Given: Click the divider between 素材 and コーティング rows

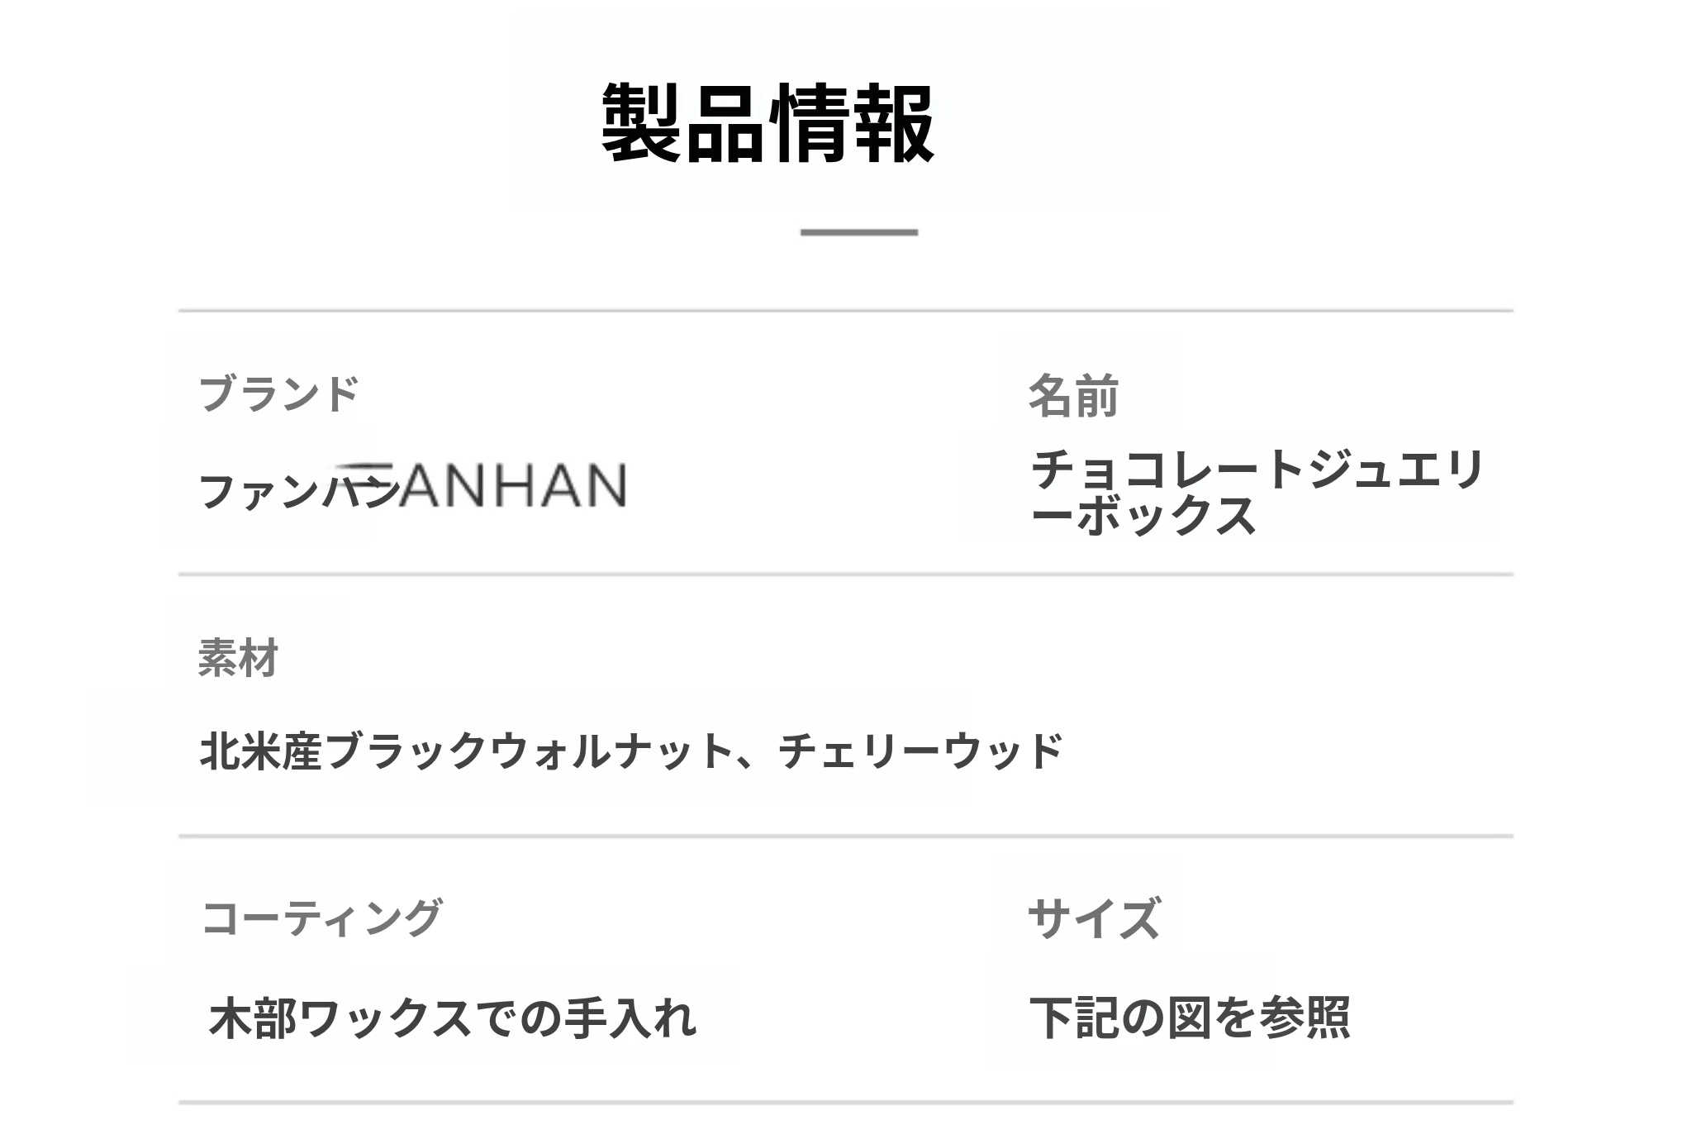Looking at the screenshot, I should coord(845,837).
